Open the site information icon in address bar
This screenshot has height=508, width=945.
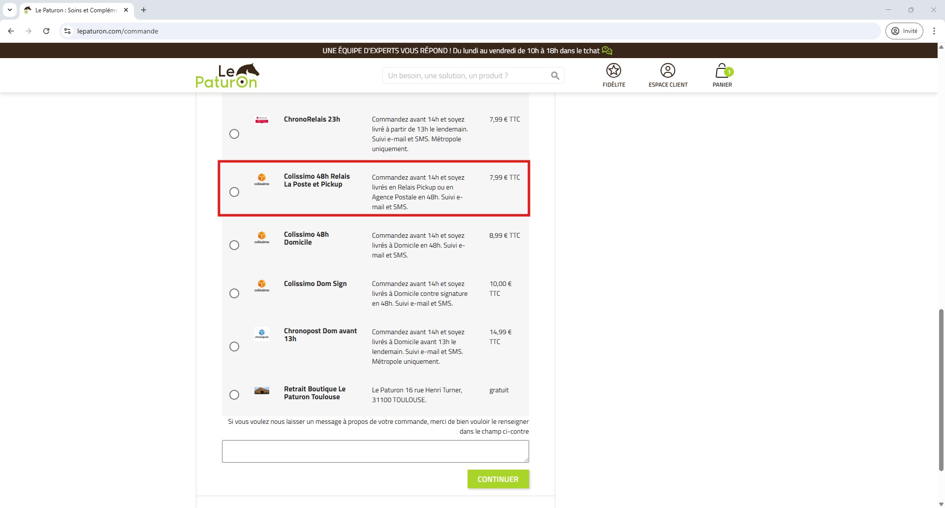click(x=68, y=31)
